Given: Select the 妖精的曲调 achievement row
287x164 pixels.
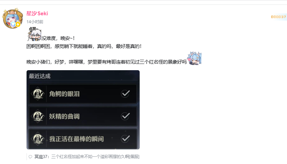Looking at the screenshot, I should 83,116.
